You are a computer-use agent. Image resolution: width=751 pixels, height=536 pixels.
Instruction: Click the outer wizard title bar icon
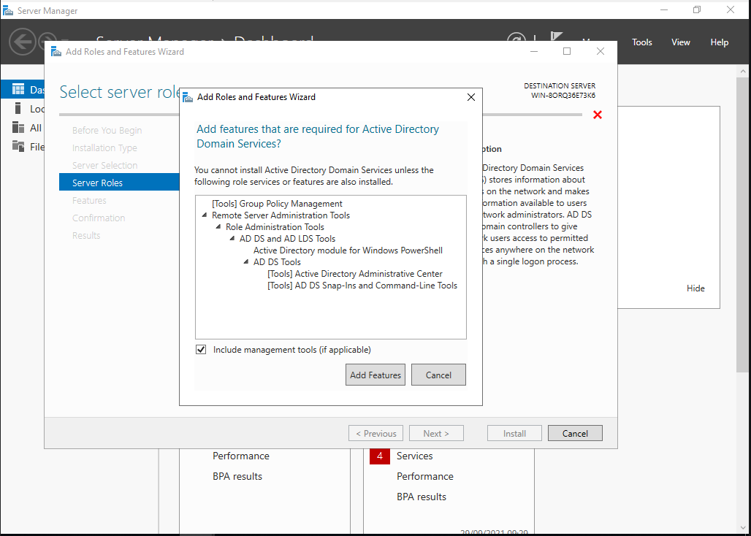pyautogui.click(x=56, y=52)
